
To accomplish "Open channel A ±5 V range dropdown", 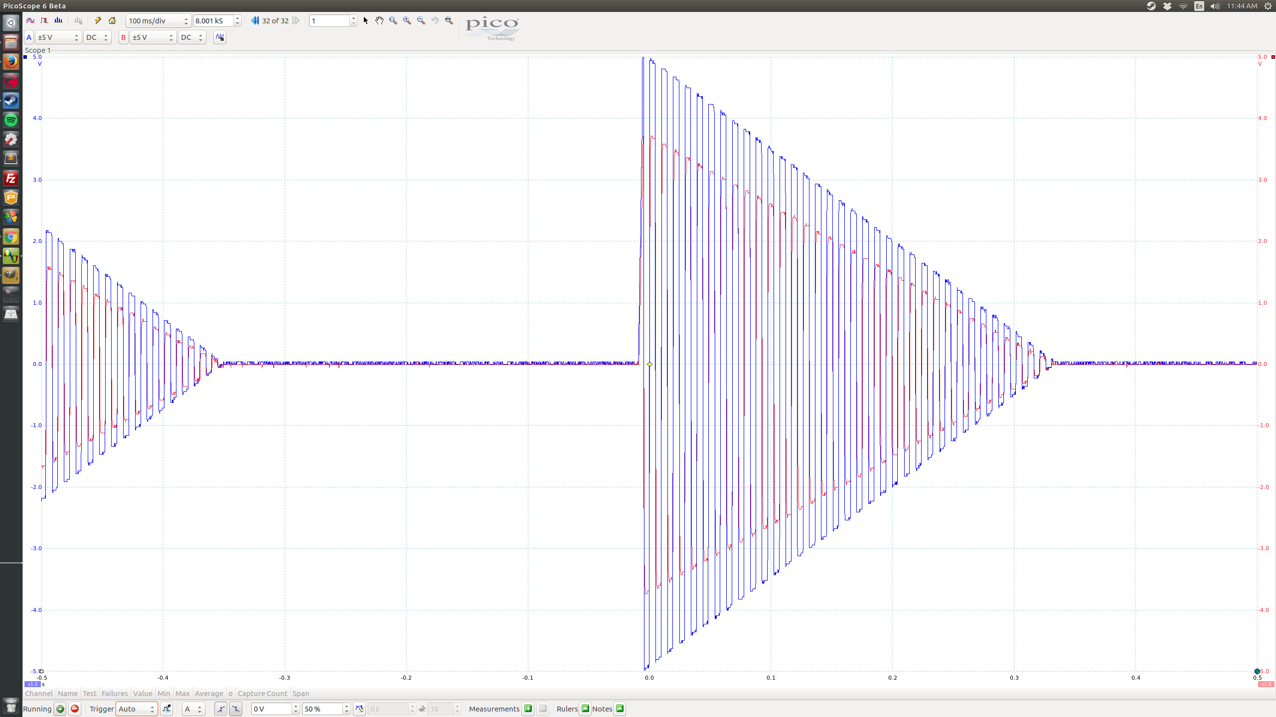I will point(58,37).
